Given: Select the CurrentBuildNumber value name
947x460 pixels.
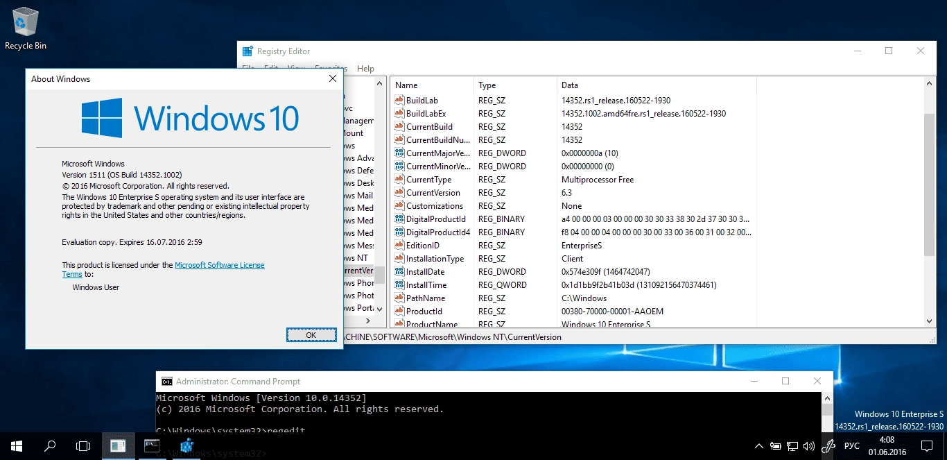Looking at the screenshot, I should pyautogui.click(x=438, y=139).
